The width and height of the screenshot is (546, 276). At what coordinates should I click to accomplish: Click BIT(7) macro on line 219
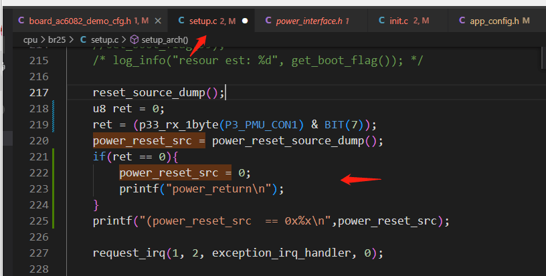344,125
